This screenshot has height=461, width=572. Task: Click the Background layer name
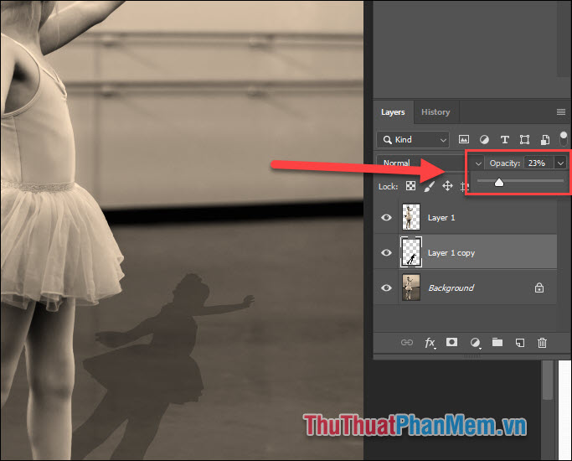[451, 288]
